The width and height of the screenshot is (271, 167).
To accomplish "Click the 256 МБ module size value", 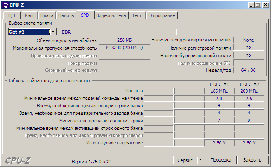I will click(x=124, y=40).
